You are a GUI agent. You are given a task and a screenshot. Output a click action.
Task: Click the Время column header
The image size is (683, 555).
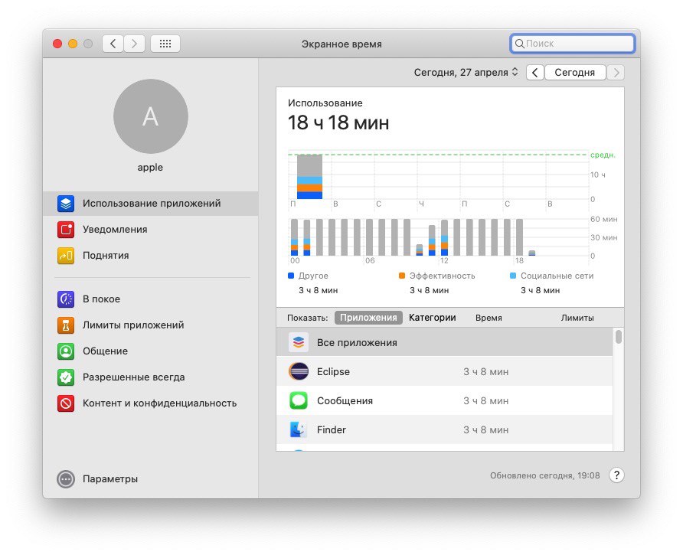(x=489, y=318)
